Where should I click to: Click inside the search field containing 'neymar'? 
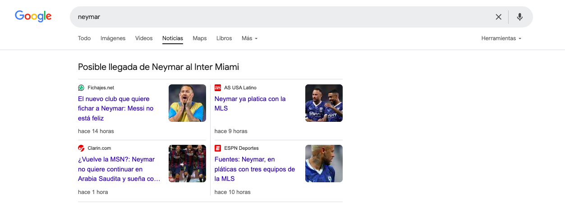[x=271, y=17]
